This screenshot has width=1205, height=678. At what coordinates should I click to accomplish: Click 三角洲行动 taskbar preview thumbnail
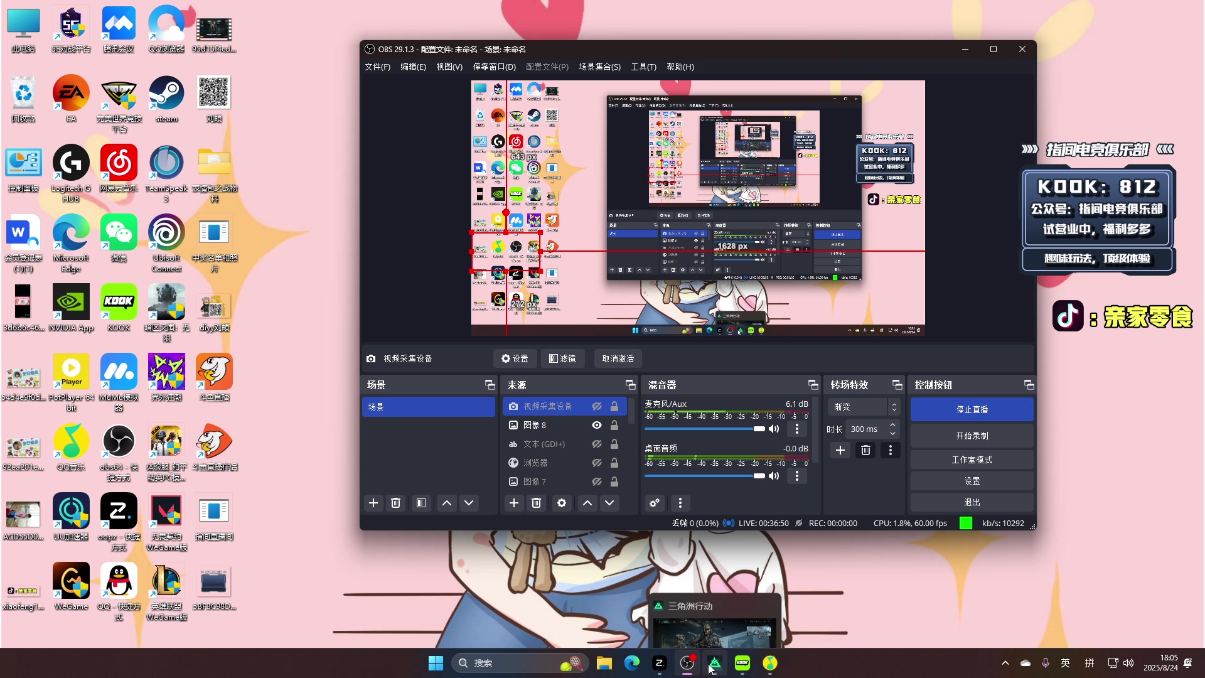(x=715, y=632)
